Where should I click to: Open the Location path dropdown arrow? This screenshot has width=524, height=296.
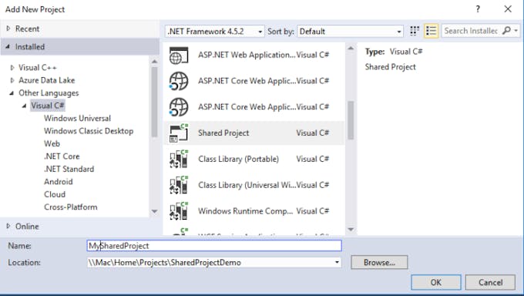337,263
